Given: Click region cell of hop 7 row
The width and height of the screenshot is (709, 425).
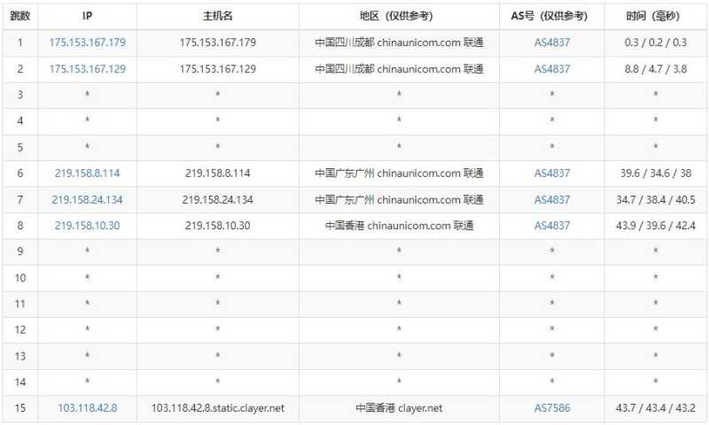Looking at the screenshot, I should [x=399, y=199].
